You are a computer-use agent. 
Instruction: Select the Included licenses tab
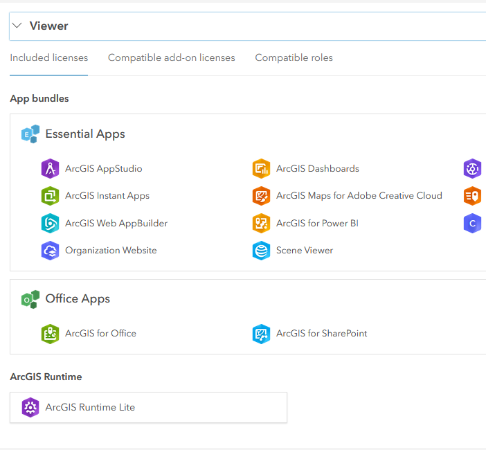(x=48, y=58)
